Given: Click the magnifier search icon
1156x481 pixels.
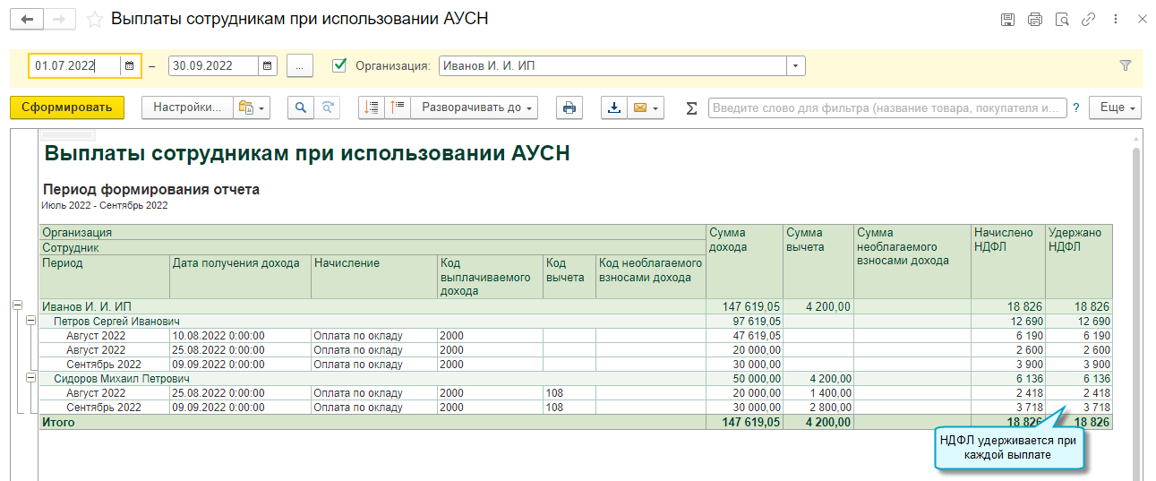Looking at the screenshot, I should (x=301, y=107).
